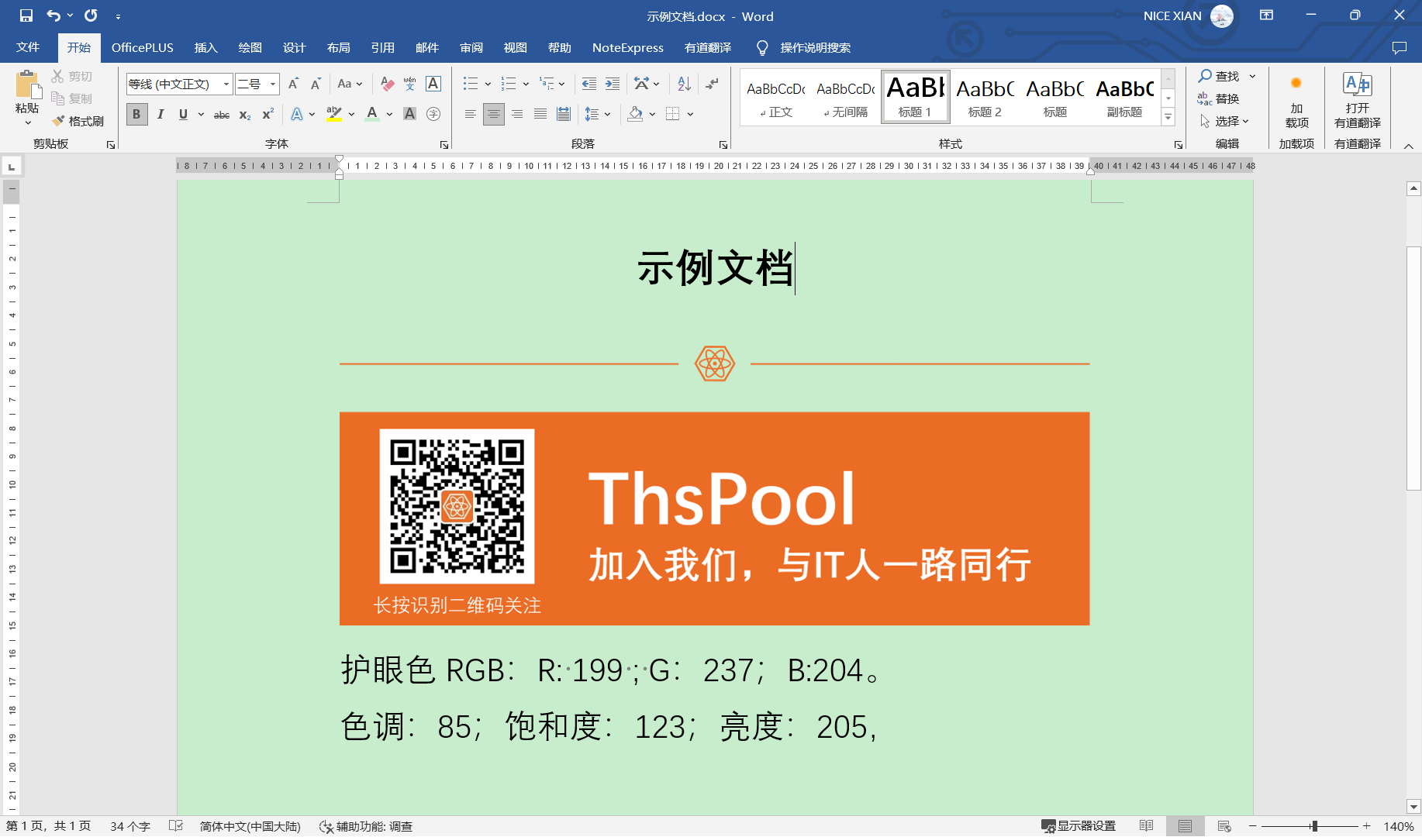This screenshot has height=837, width=1422.
Task: Click the distributed alignment icon
Action: (564, 114)
